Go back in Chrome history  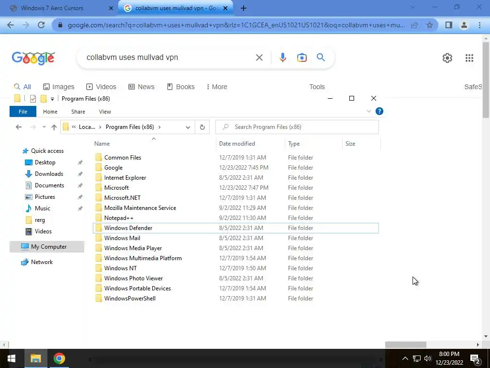11,25
